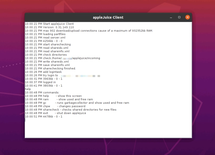
Task: Click the appleJuice Client title text
Action: tap(108, 17)
